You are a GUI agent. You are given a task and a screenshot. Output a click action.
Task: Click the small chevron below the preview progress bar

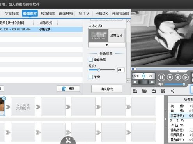point(178,72)
